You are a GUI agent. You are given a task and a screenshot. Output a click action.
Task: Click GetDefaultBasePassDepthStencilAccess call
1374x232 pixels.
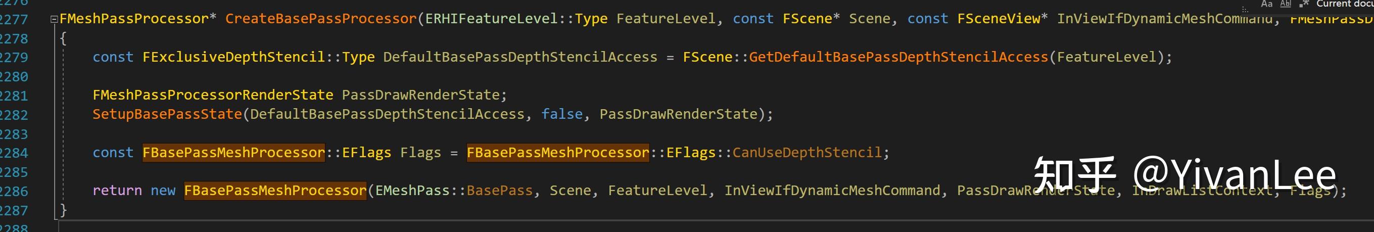click(899, 57)
